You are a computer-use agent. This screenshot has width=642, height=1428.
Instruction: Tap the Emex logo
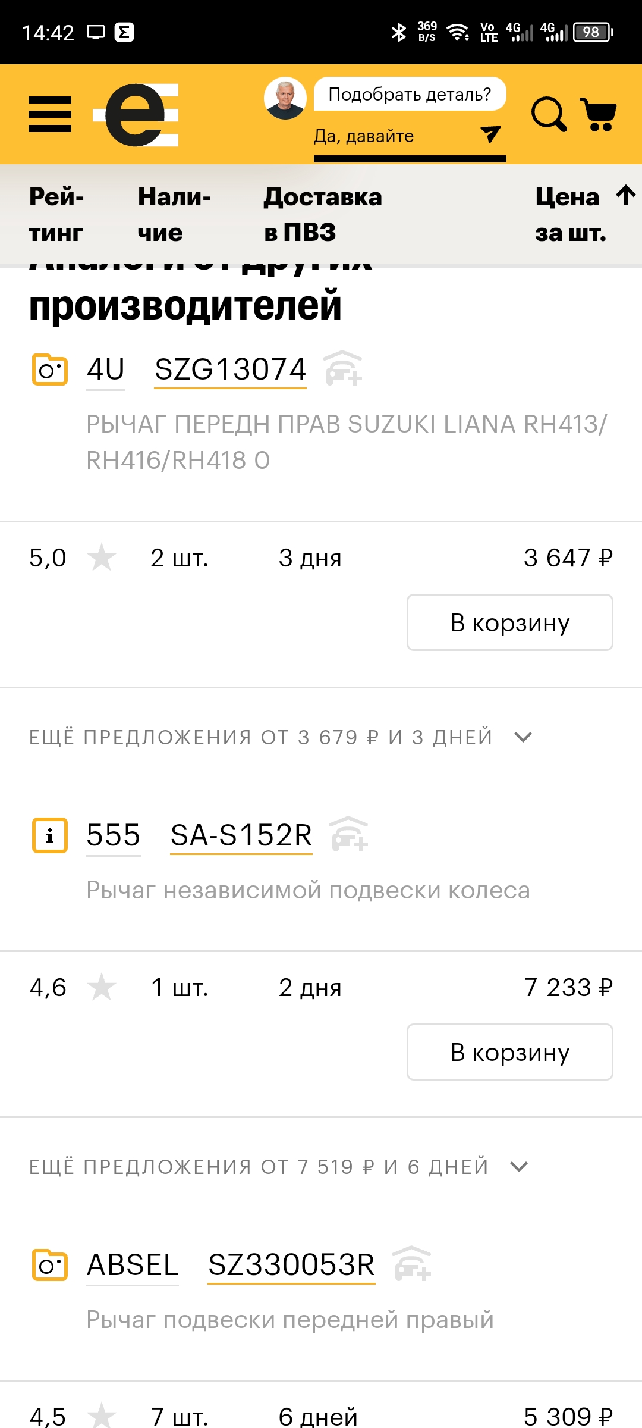pos(137,115)
